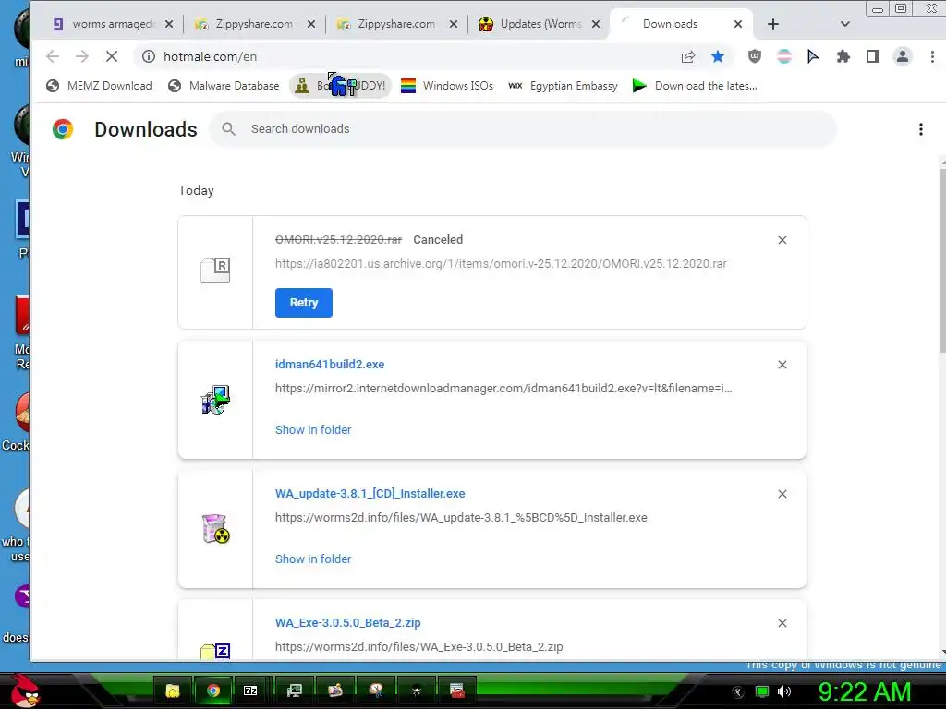Open the first Zippyshare.com tab
Viewport: 946px width, 709px height.
coord(244,24)
